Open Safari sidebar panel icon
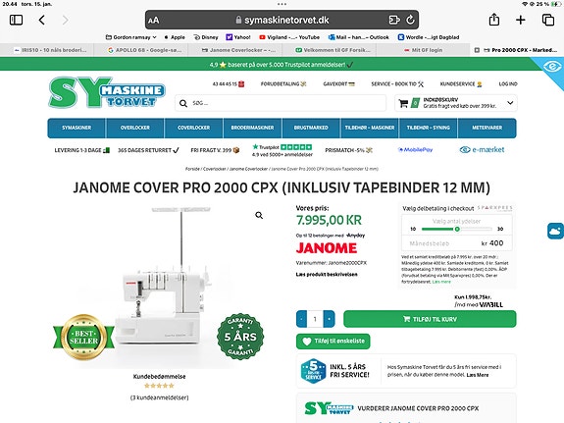Image resolution: width=564 pixels, height=423 pixels. 16,20
